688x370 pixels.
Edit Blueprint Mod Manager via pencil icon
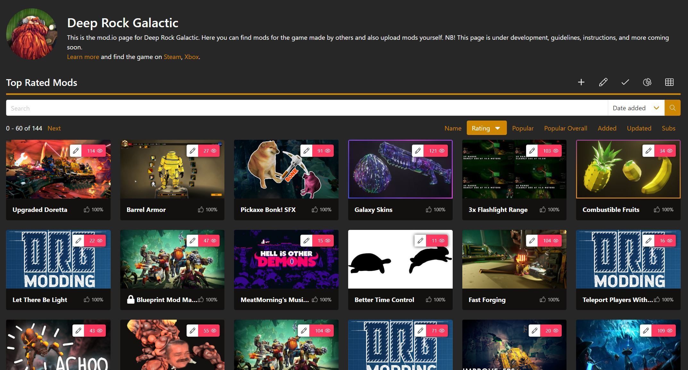pyautogui.click(x=192, y=241)
